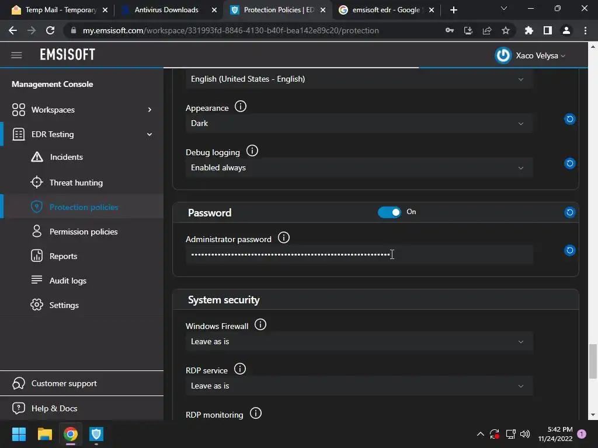Open Protection policies in the sidebar

82,207
